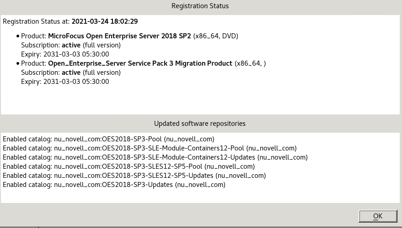This screenshot has width=402, height=228.
Task: Click the Updated software repositories heading
Action: (200, 124)
